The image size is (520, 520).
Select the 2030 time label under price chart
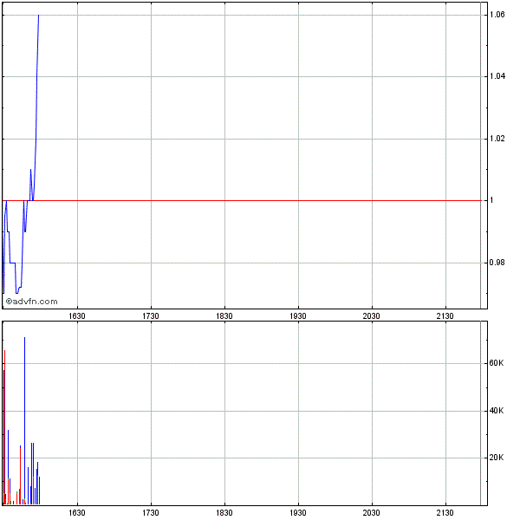(x=371, y=316)
